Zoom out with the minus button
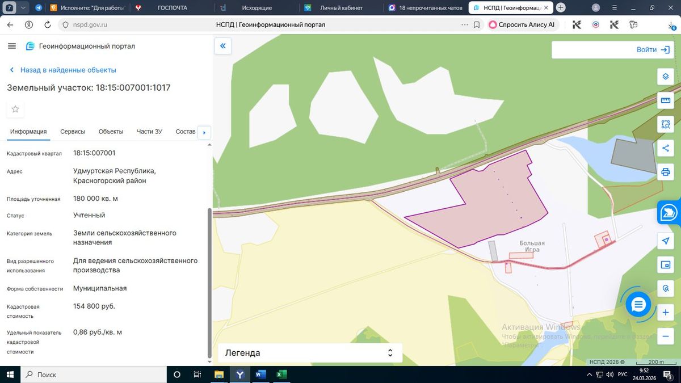681x383 pixels. click(x=666, y=336)
